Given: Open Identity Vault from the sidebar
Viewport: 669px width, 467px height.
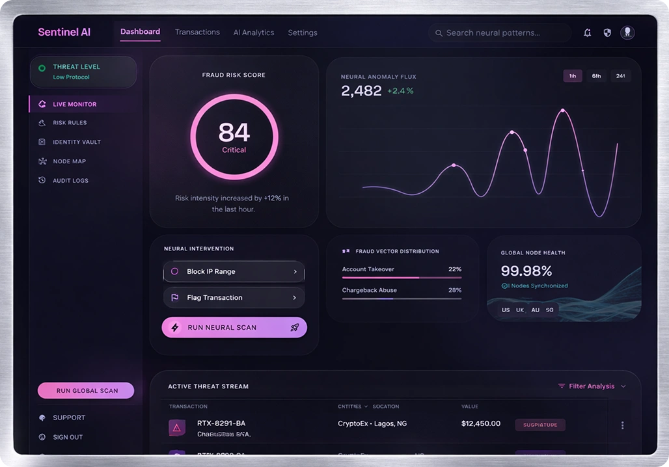Looking at the screenshot, I should (42, 142).
